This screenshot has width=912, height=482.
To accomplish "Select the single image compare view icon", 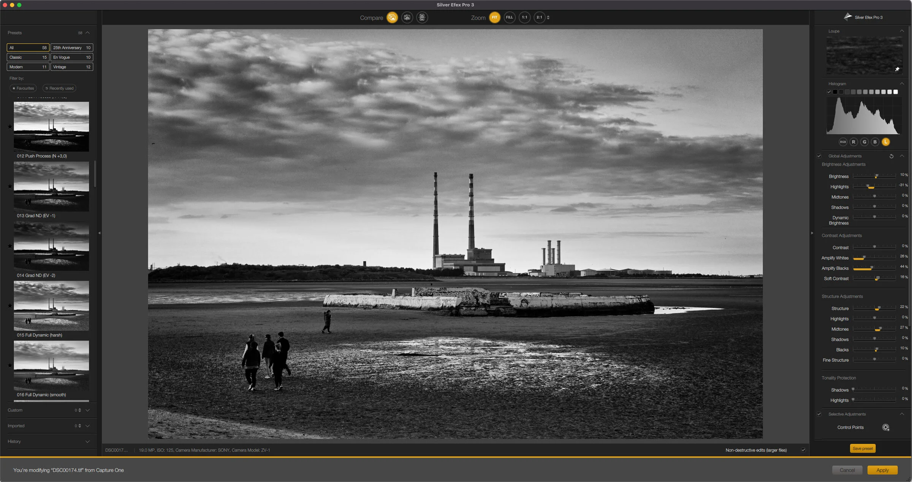I will [x=392, y=17].
